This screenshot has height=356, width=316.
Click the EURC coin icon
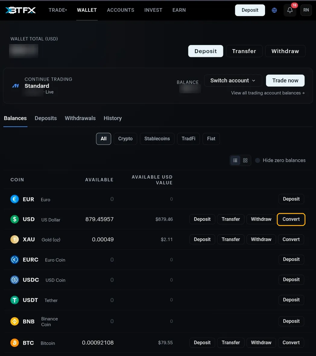click(x=15, y=259)
